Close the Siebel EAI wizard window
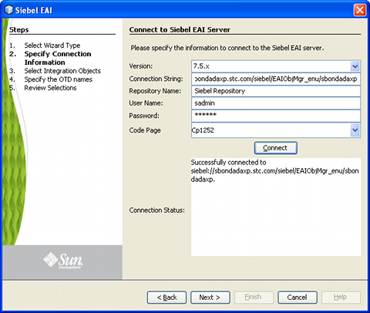The width and height of the screenshot is (370, 313). (x=360, y=10)
